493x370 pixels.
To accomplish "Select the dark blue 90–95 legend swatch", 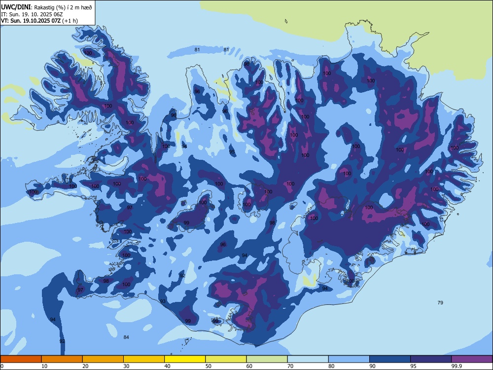I will tap(390, 359).
